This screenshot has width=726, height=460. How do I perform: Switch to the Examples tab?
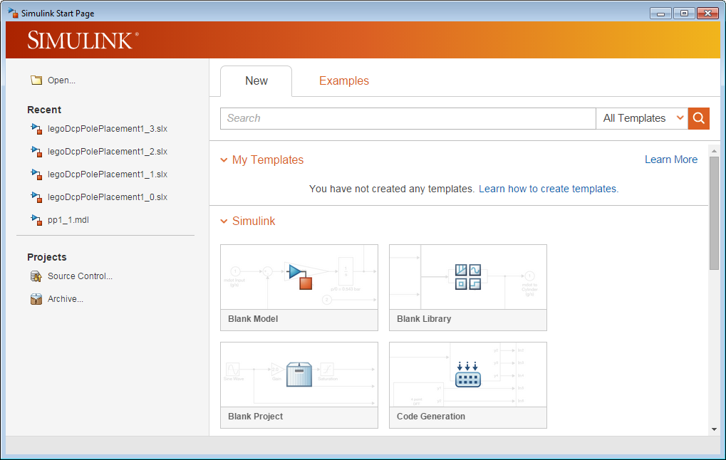[344, 81]
